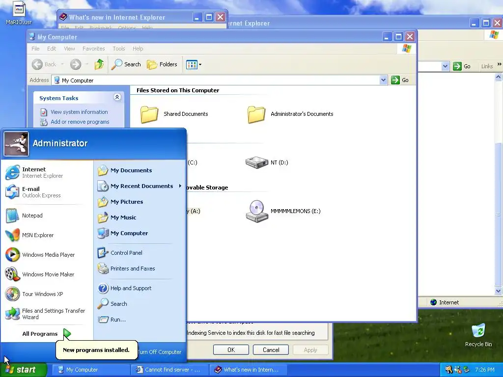Image resolution: width=503 pixels, height=377 pixels.
Task: Expand All Programs list
Action: click(47, 334)
